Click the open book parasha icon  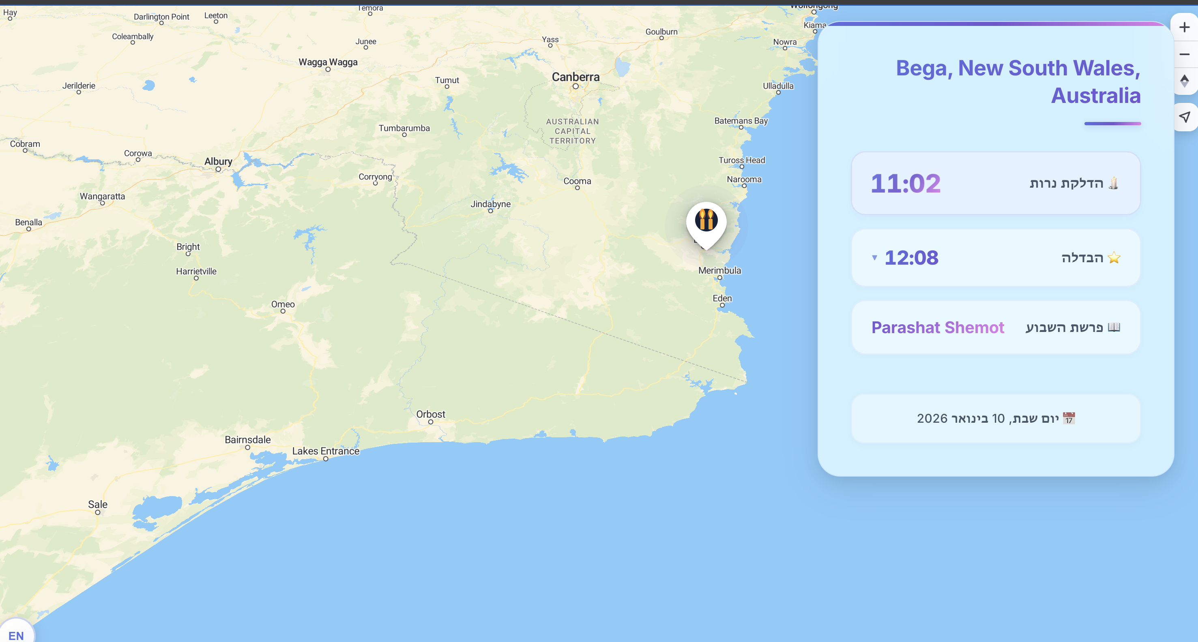1114,327
